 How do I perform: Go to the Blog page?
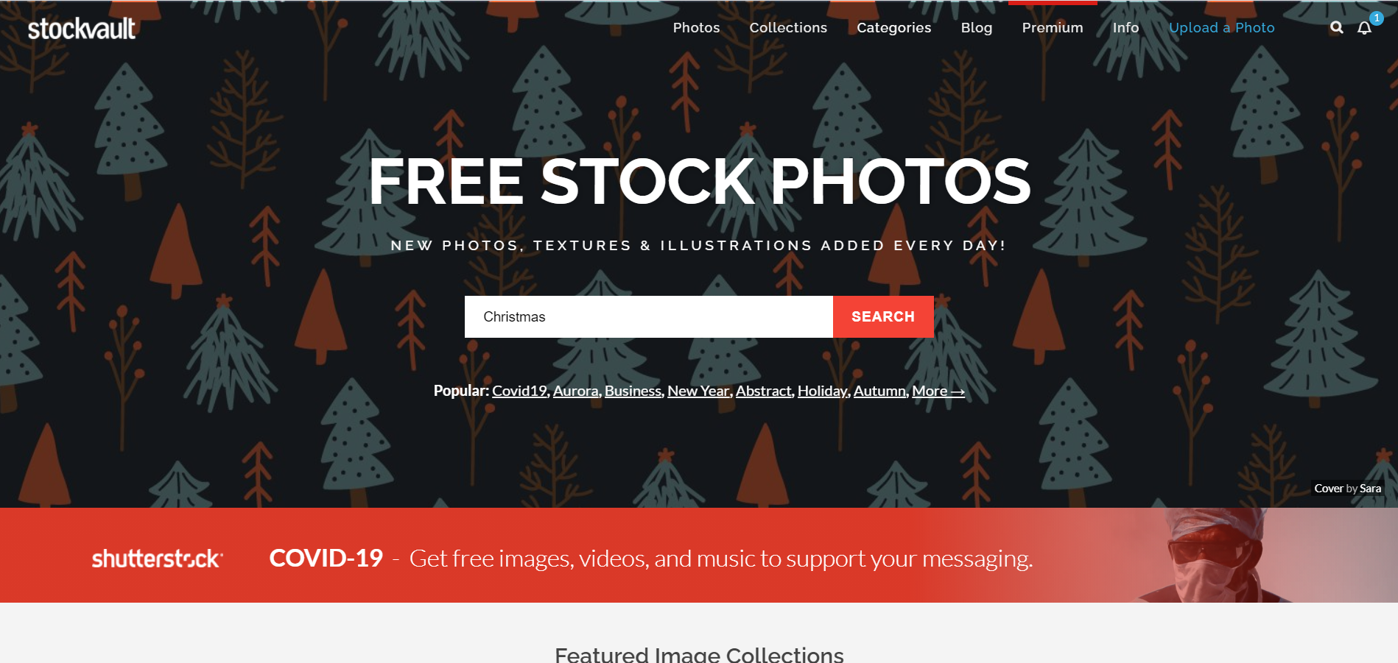(976, 28)
